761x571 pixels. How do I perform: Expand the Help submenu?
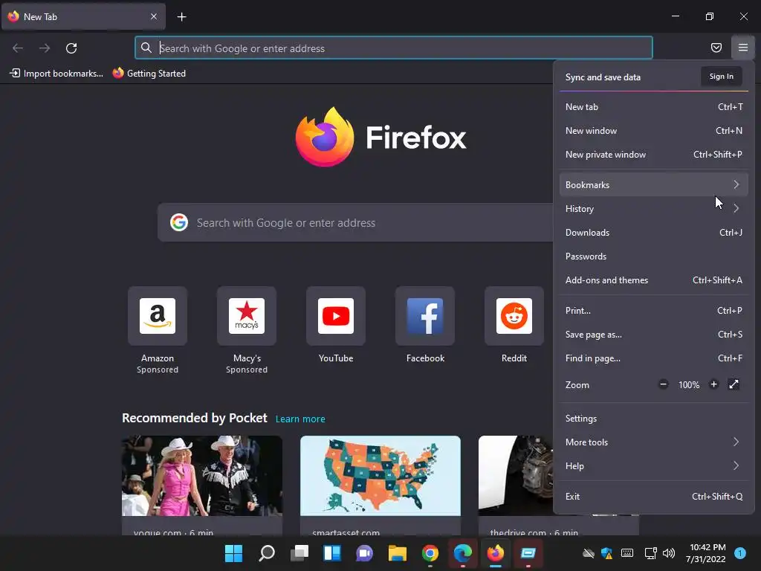(654, 466)
